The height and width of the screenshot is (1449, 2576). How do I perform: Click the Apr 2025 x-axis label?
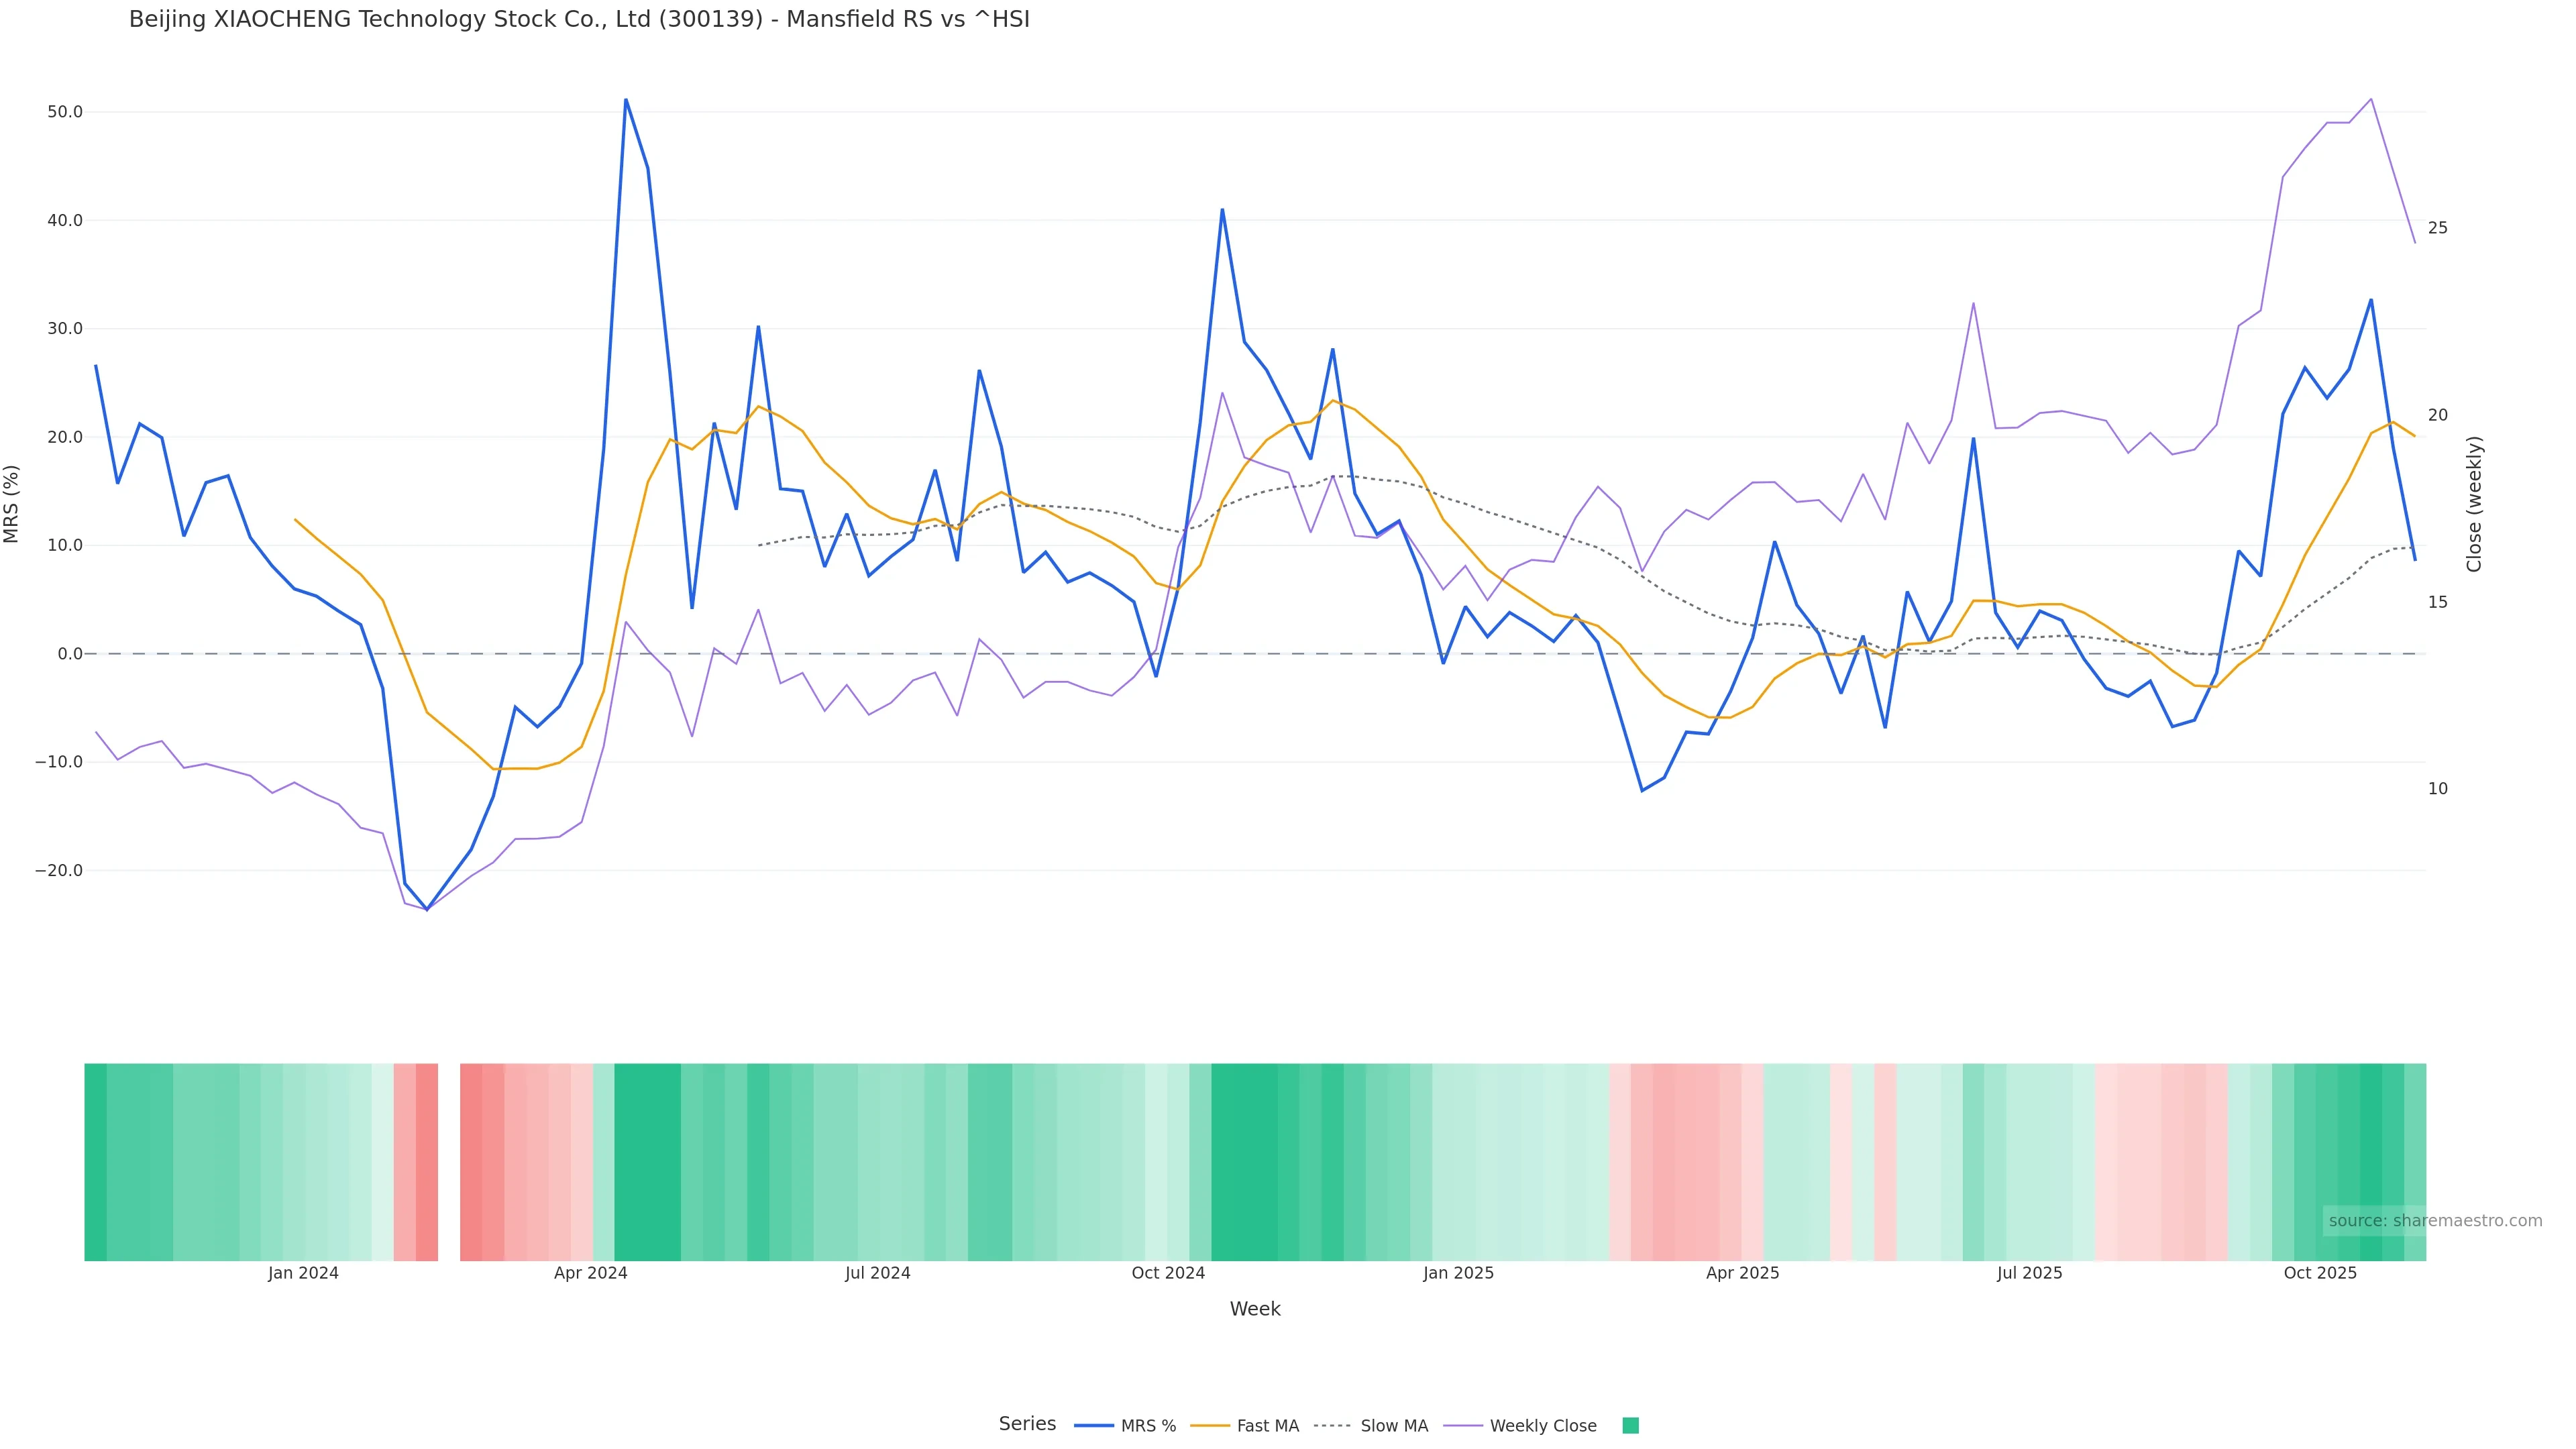point(1742,1273)
